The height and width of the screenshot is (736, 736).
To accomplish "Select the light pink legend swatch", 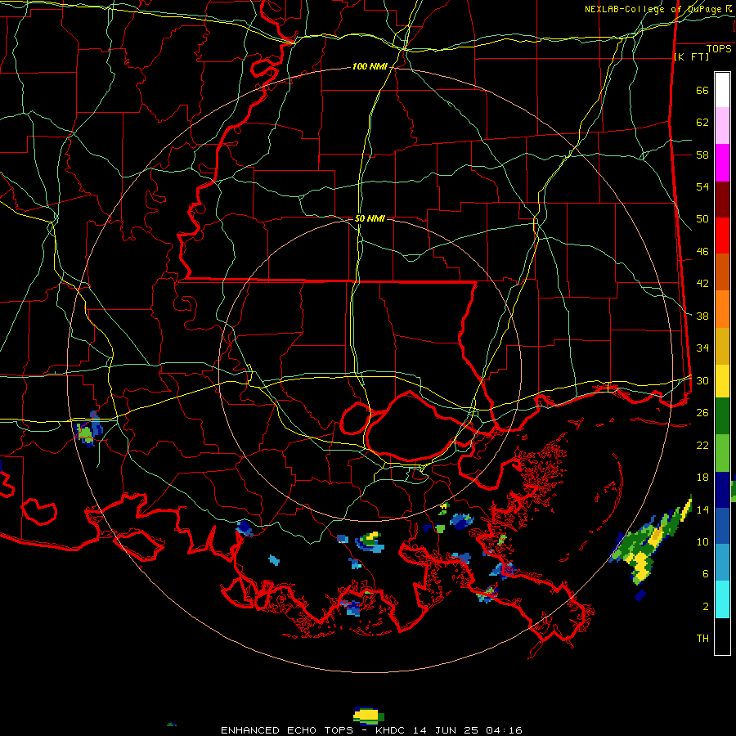I will click(x=722, y=126).
